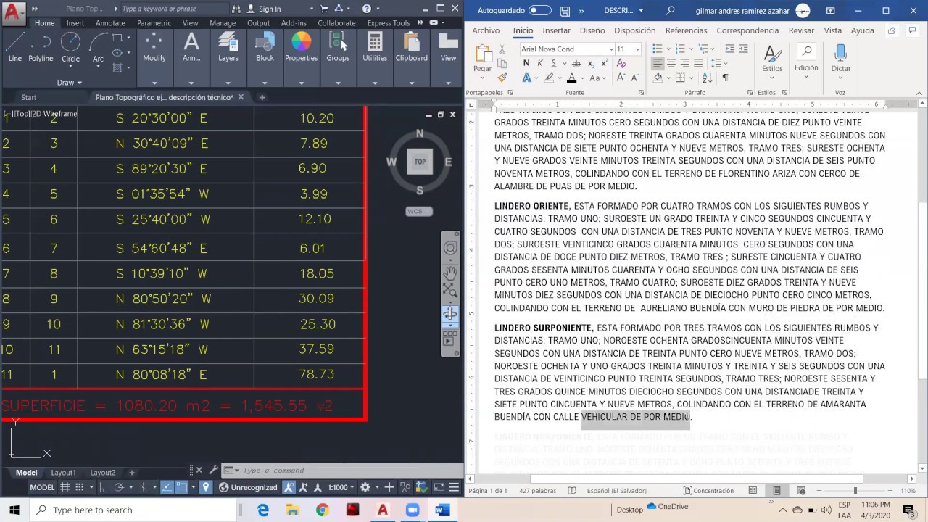Click the location pin in AutoCAD status bar
928x522 pixels.
pos(206,487)
